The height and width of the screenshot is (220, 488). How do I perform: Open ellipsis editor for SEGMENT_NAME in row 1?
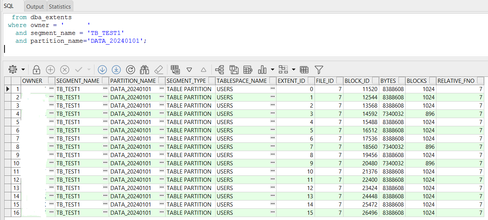coord(105,89)
